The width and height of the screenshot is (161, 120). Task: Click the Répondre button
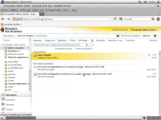coord(100,40)
